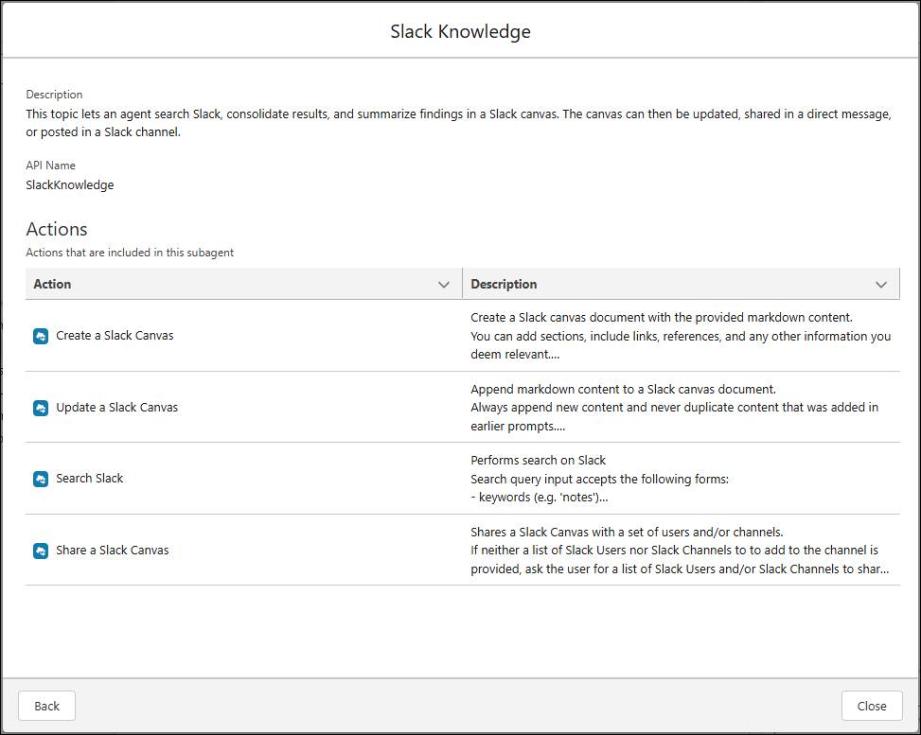Image resolution: width=921 pixels, height=735 pixels.
Task: Click the Actions section heading
Action: (57, 229)
